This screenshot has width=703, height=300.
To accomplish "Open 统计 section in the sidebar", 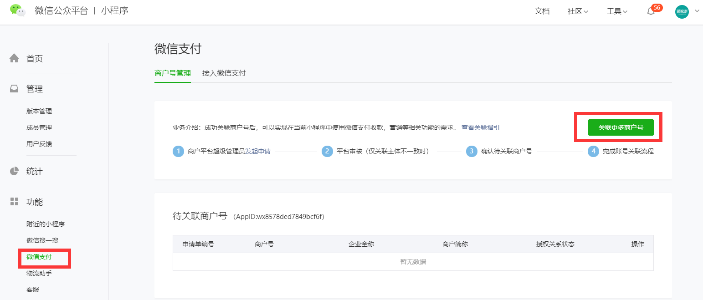I will (x=35, y=171).
